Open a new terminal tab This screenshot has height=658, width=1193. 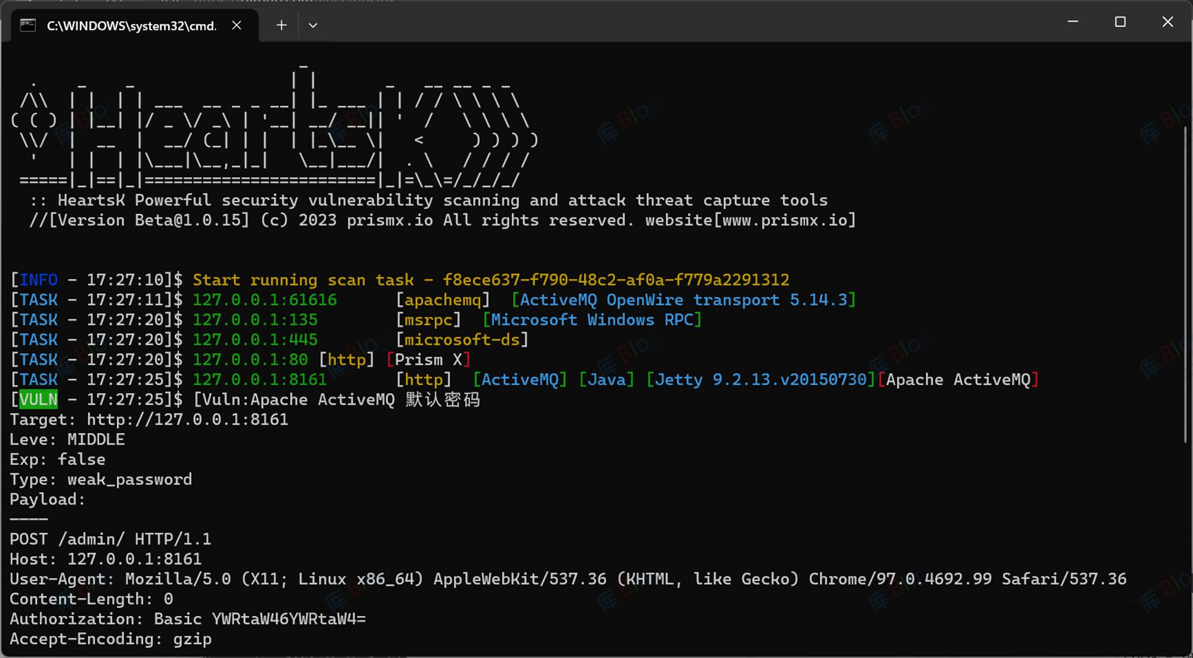click(x=281, y=25)
